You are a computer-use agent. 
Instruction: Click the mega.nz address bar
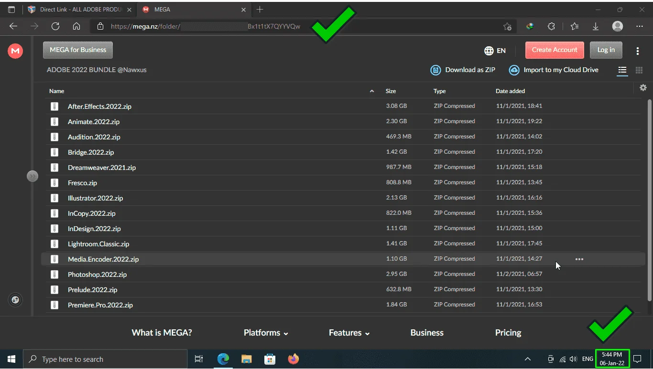coord(304,27)
